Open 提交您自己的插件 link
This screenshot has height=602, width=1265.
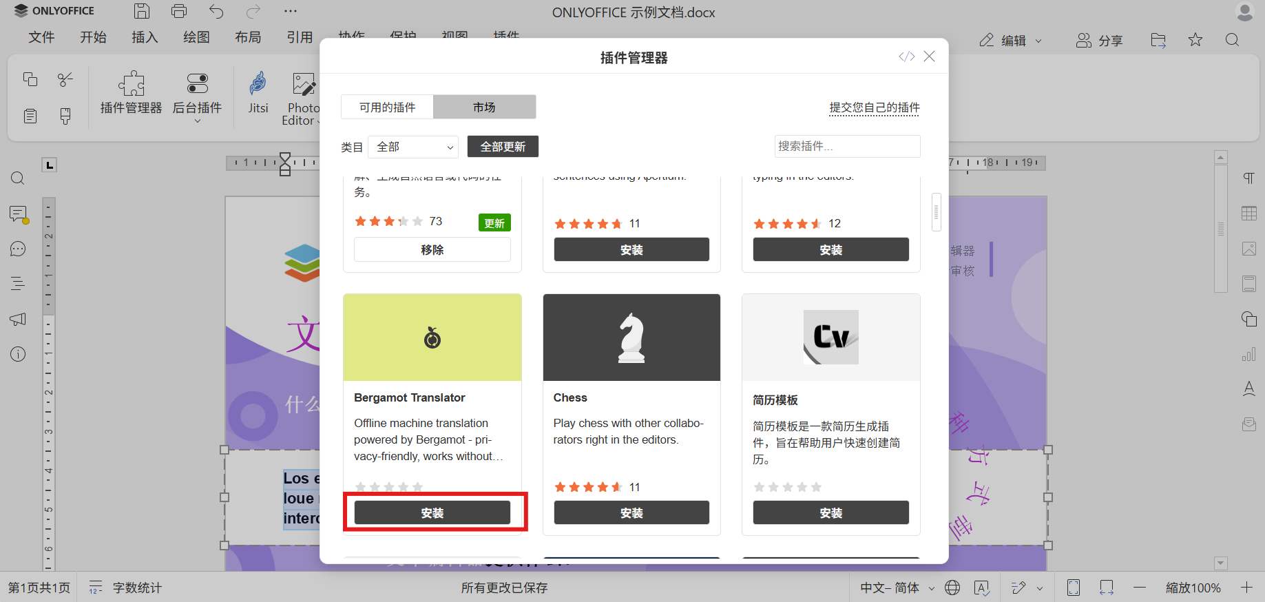(875, 107)
